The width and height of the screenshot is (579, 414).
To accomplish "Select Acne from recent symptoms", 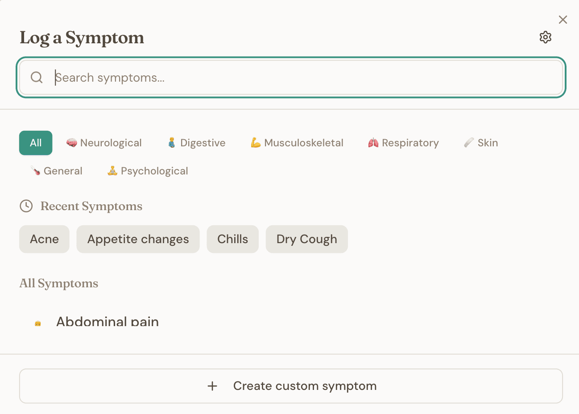I will [x=44, y=239].
